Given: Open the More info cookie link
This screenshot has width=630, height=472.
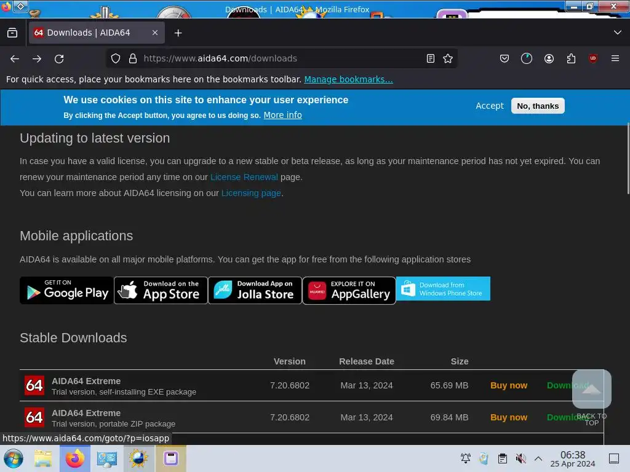Looking at the screenshot, I should pos(282,115).
